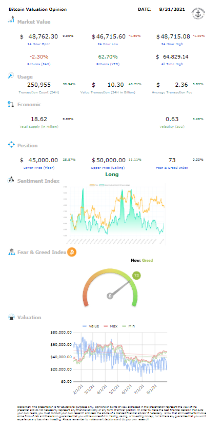Click the Sentiment Index icon

pos(11,181)
